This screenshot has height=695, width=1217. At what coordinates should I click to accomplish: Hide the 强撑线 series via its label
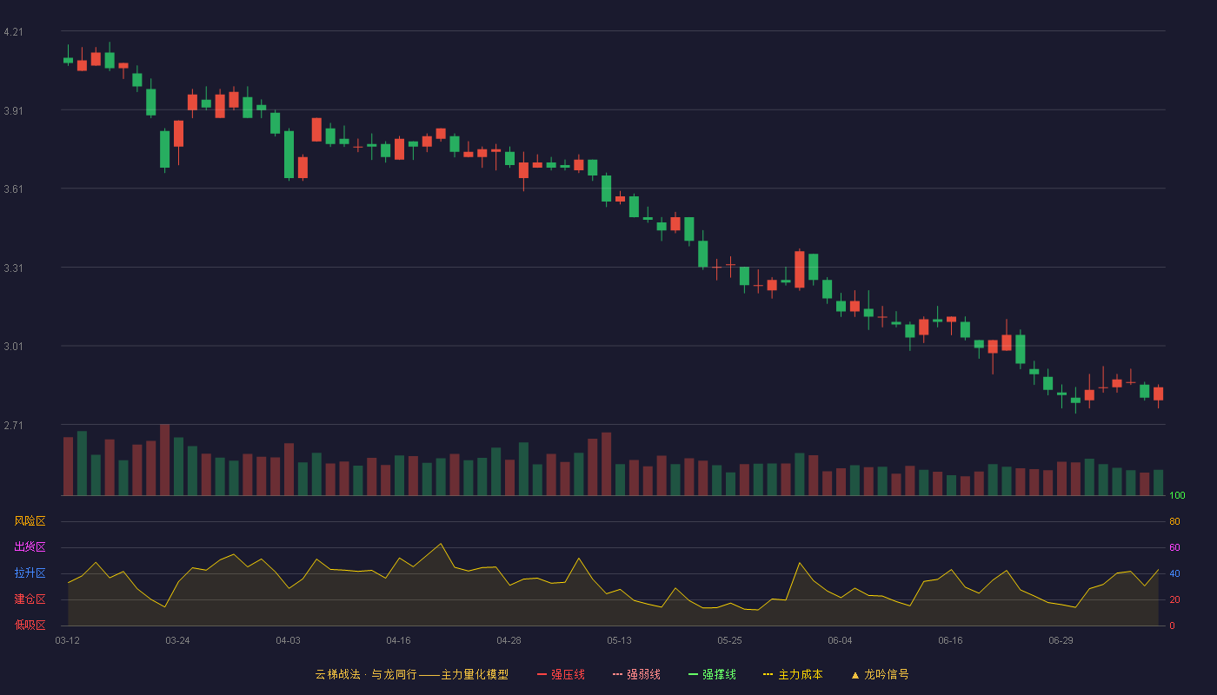(x=719, y=674)
